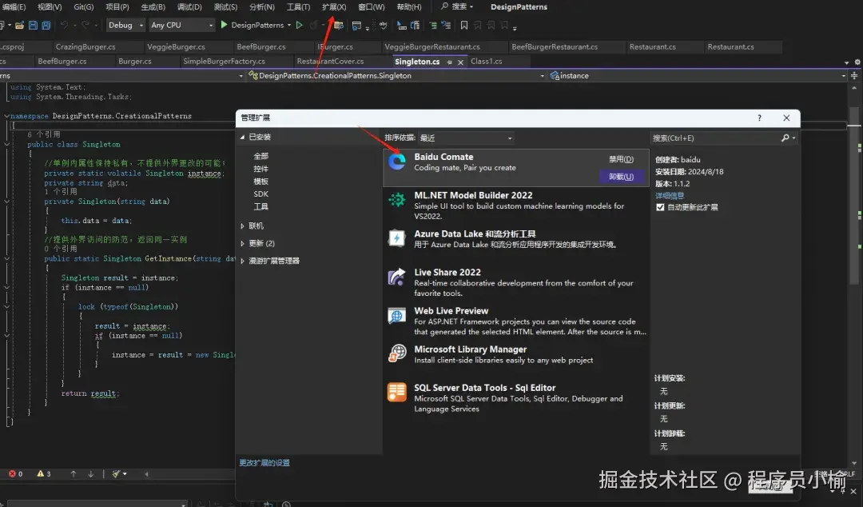
Task: Click the comment selected lines toolbar icon
Action: 433,26
